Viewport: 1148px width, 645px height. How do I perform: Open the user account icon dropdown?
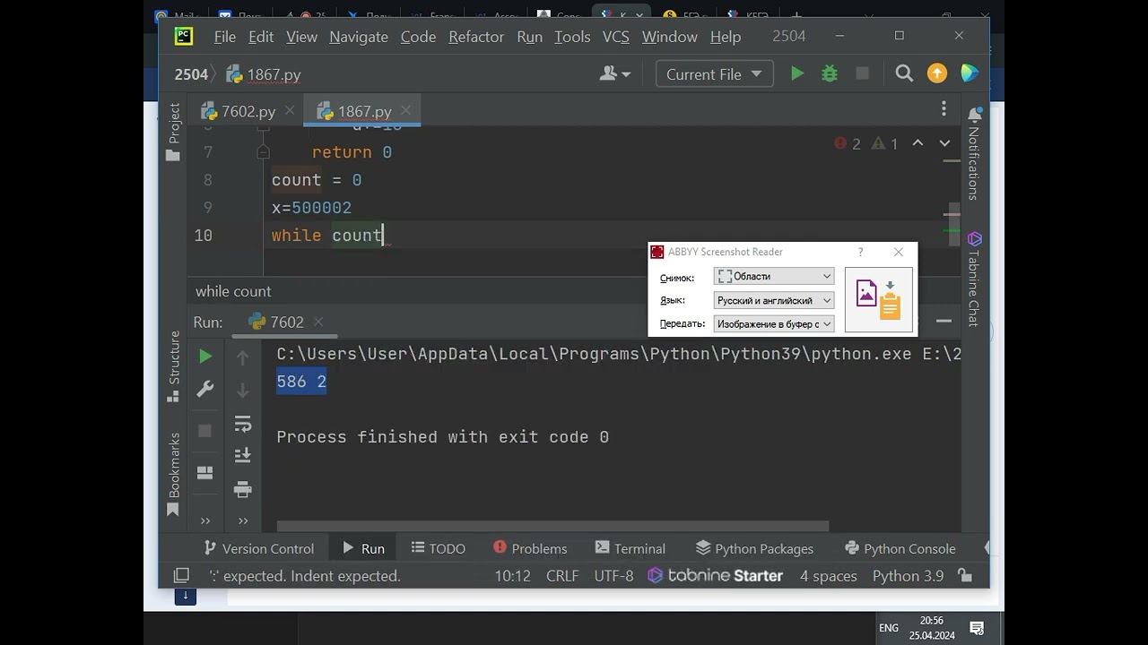(615, 73)
